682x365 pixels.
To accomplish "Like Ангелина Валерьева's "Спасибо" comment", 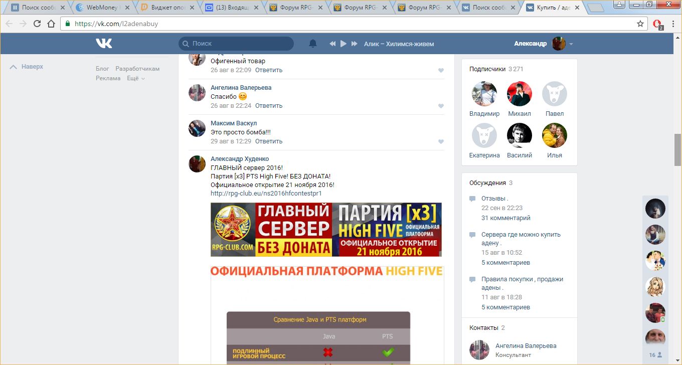I will pyautogui.click(x=441, y=106).
